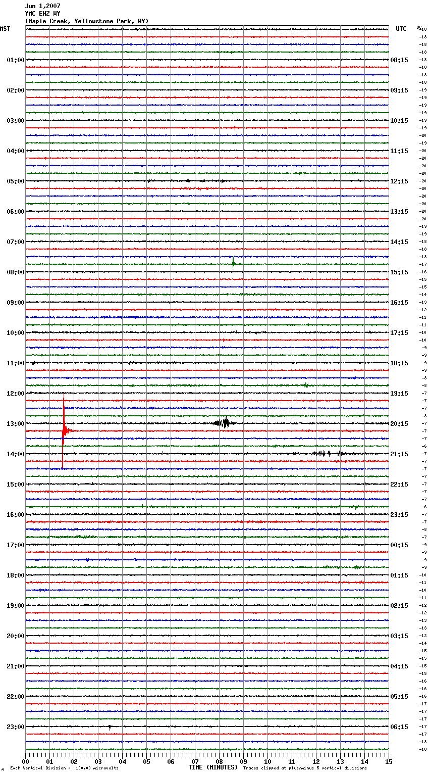Click the "TIME (MINUTES)" axis title
This screenshot has width=429, height=775.
pyautogui.click(x=213, y=767)
